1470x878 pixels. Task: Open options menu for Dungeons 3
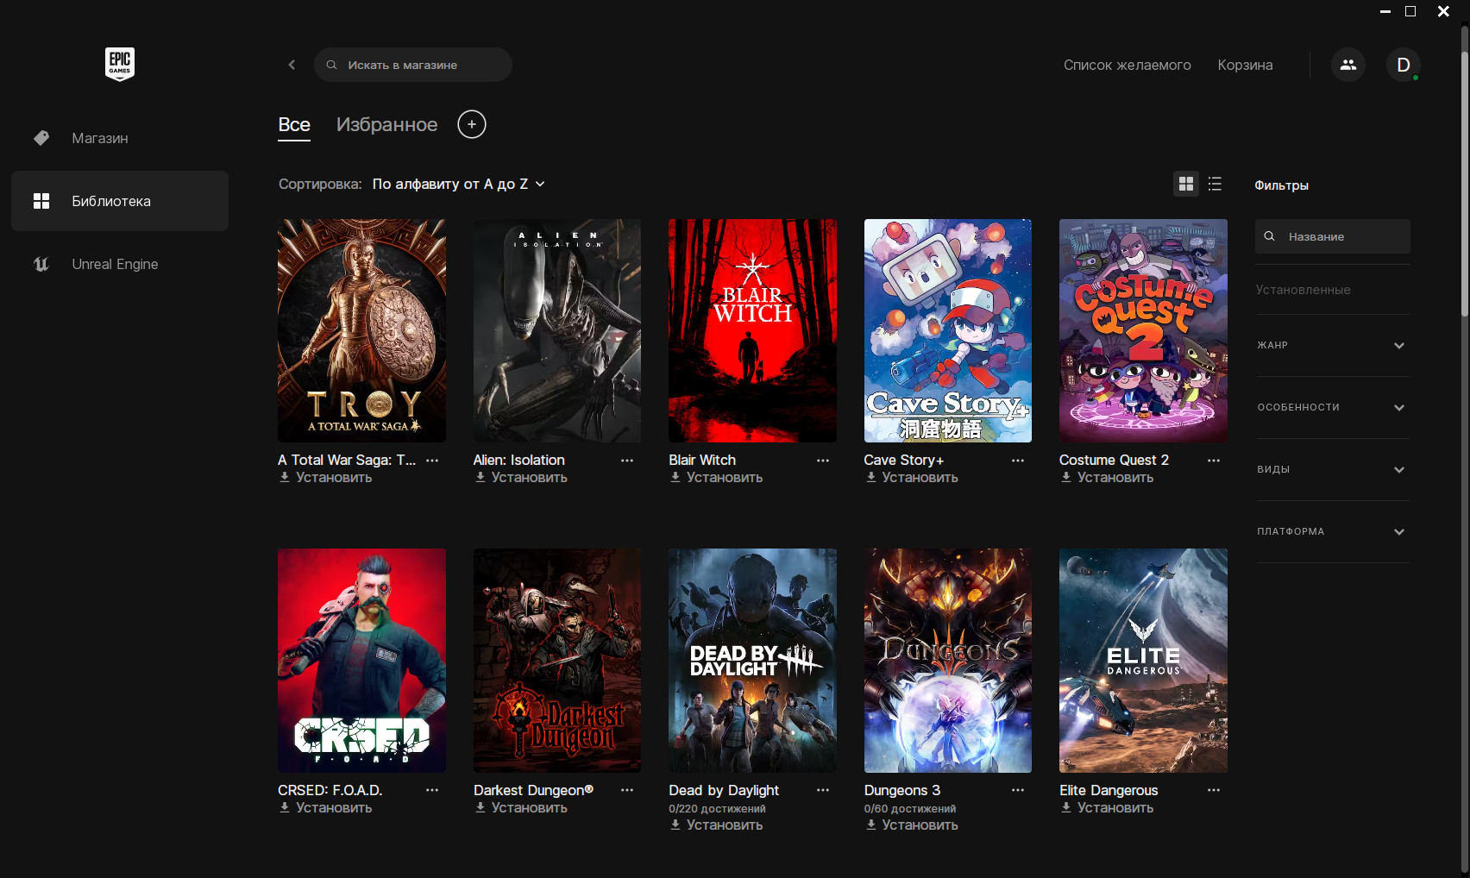click(1018, 790)
